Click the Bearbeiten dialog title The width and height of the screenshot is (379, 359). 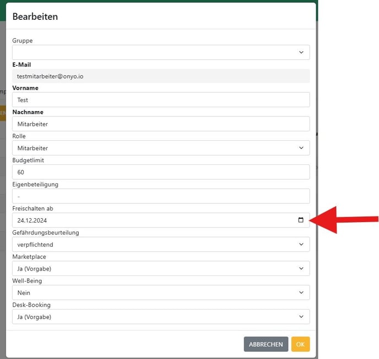pos(35,16)
